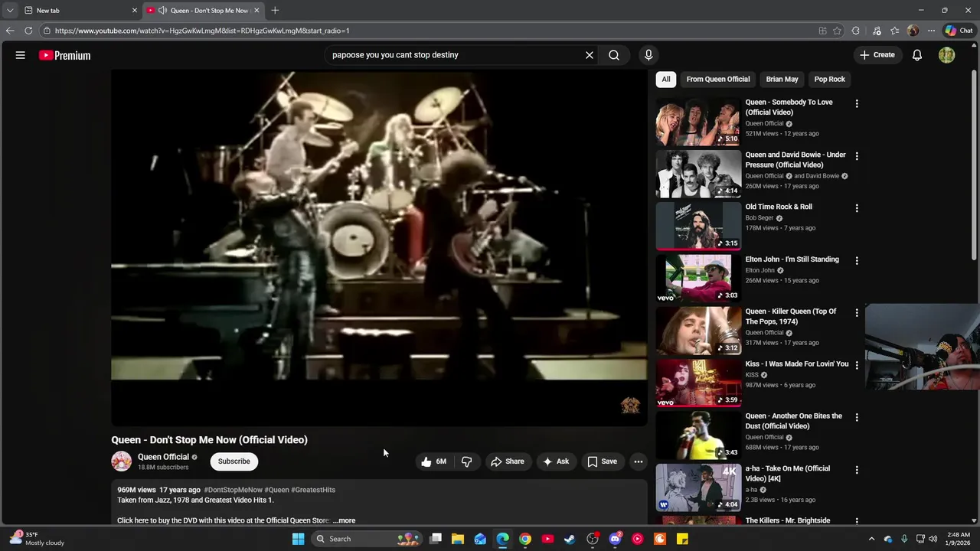Open options for Somebody To Love
The width and height of the screenshot is (980, 551).
pyautogui.click(x=857, y=103)
